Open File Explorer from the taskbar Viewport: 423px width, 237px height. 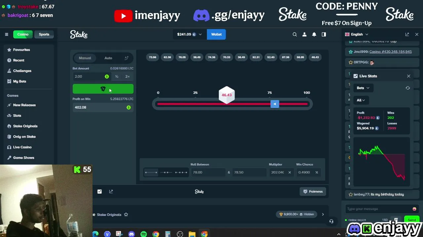tap(192, 234)
